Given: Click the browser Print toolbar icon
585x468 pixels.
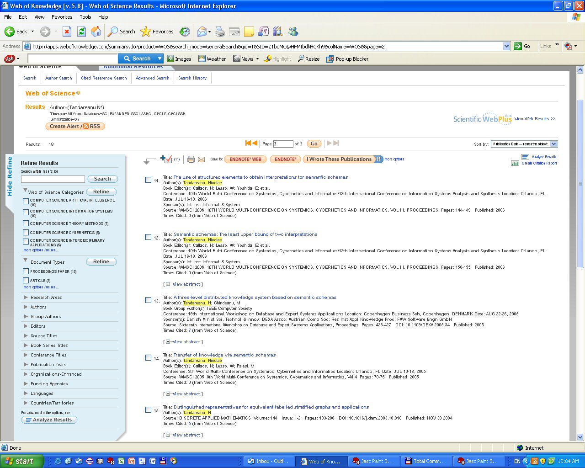Looking at the screenshot, I should click(220, 32).
